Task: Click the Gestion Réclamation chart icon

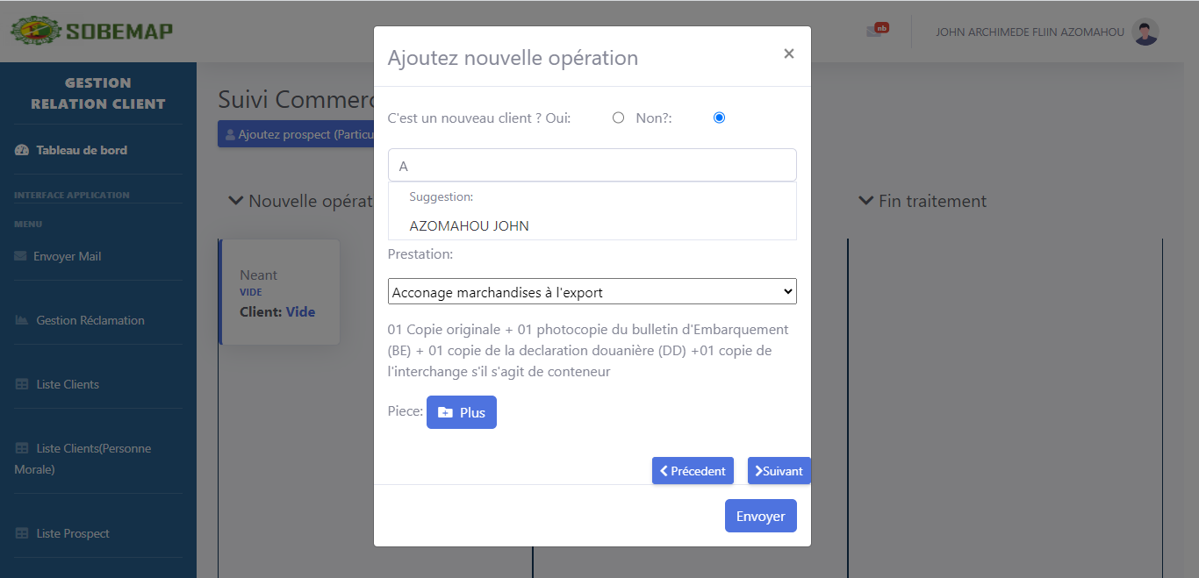Action: pyautogui.click(x=22, y=321)
